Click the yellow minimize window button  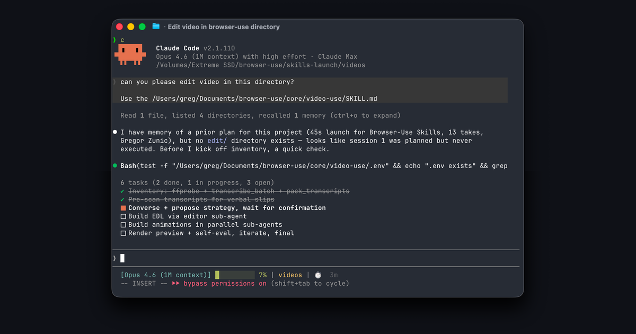131,27
